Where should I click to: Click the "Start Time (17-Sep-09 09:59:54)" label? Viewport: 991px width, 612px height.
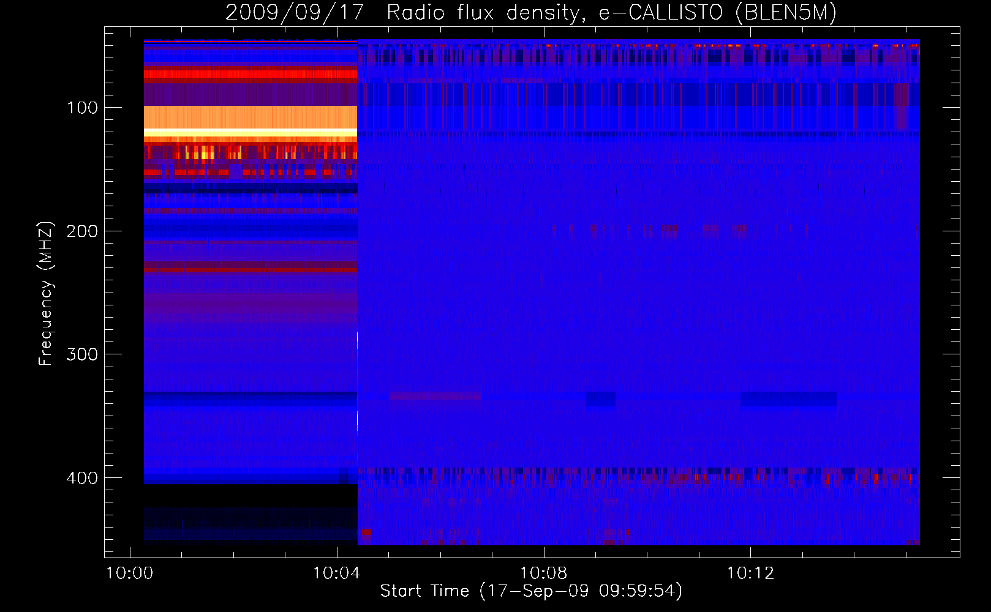[x=531, y=591]
